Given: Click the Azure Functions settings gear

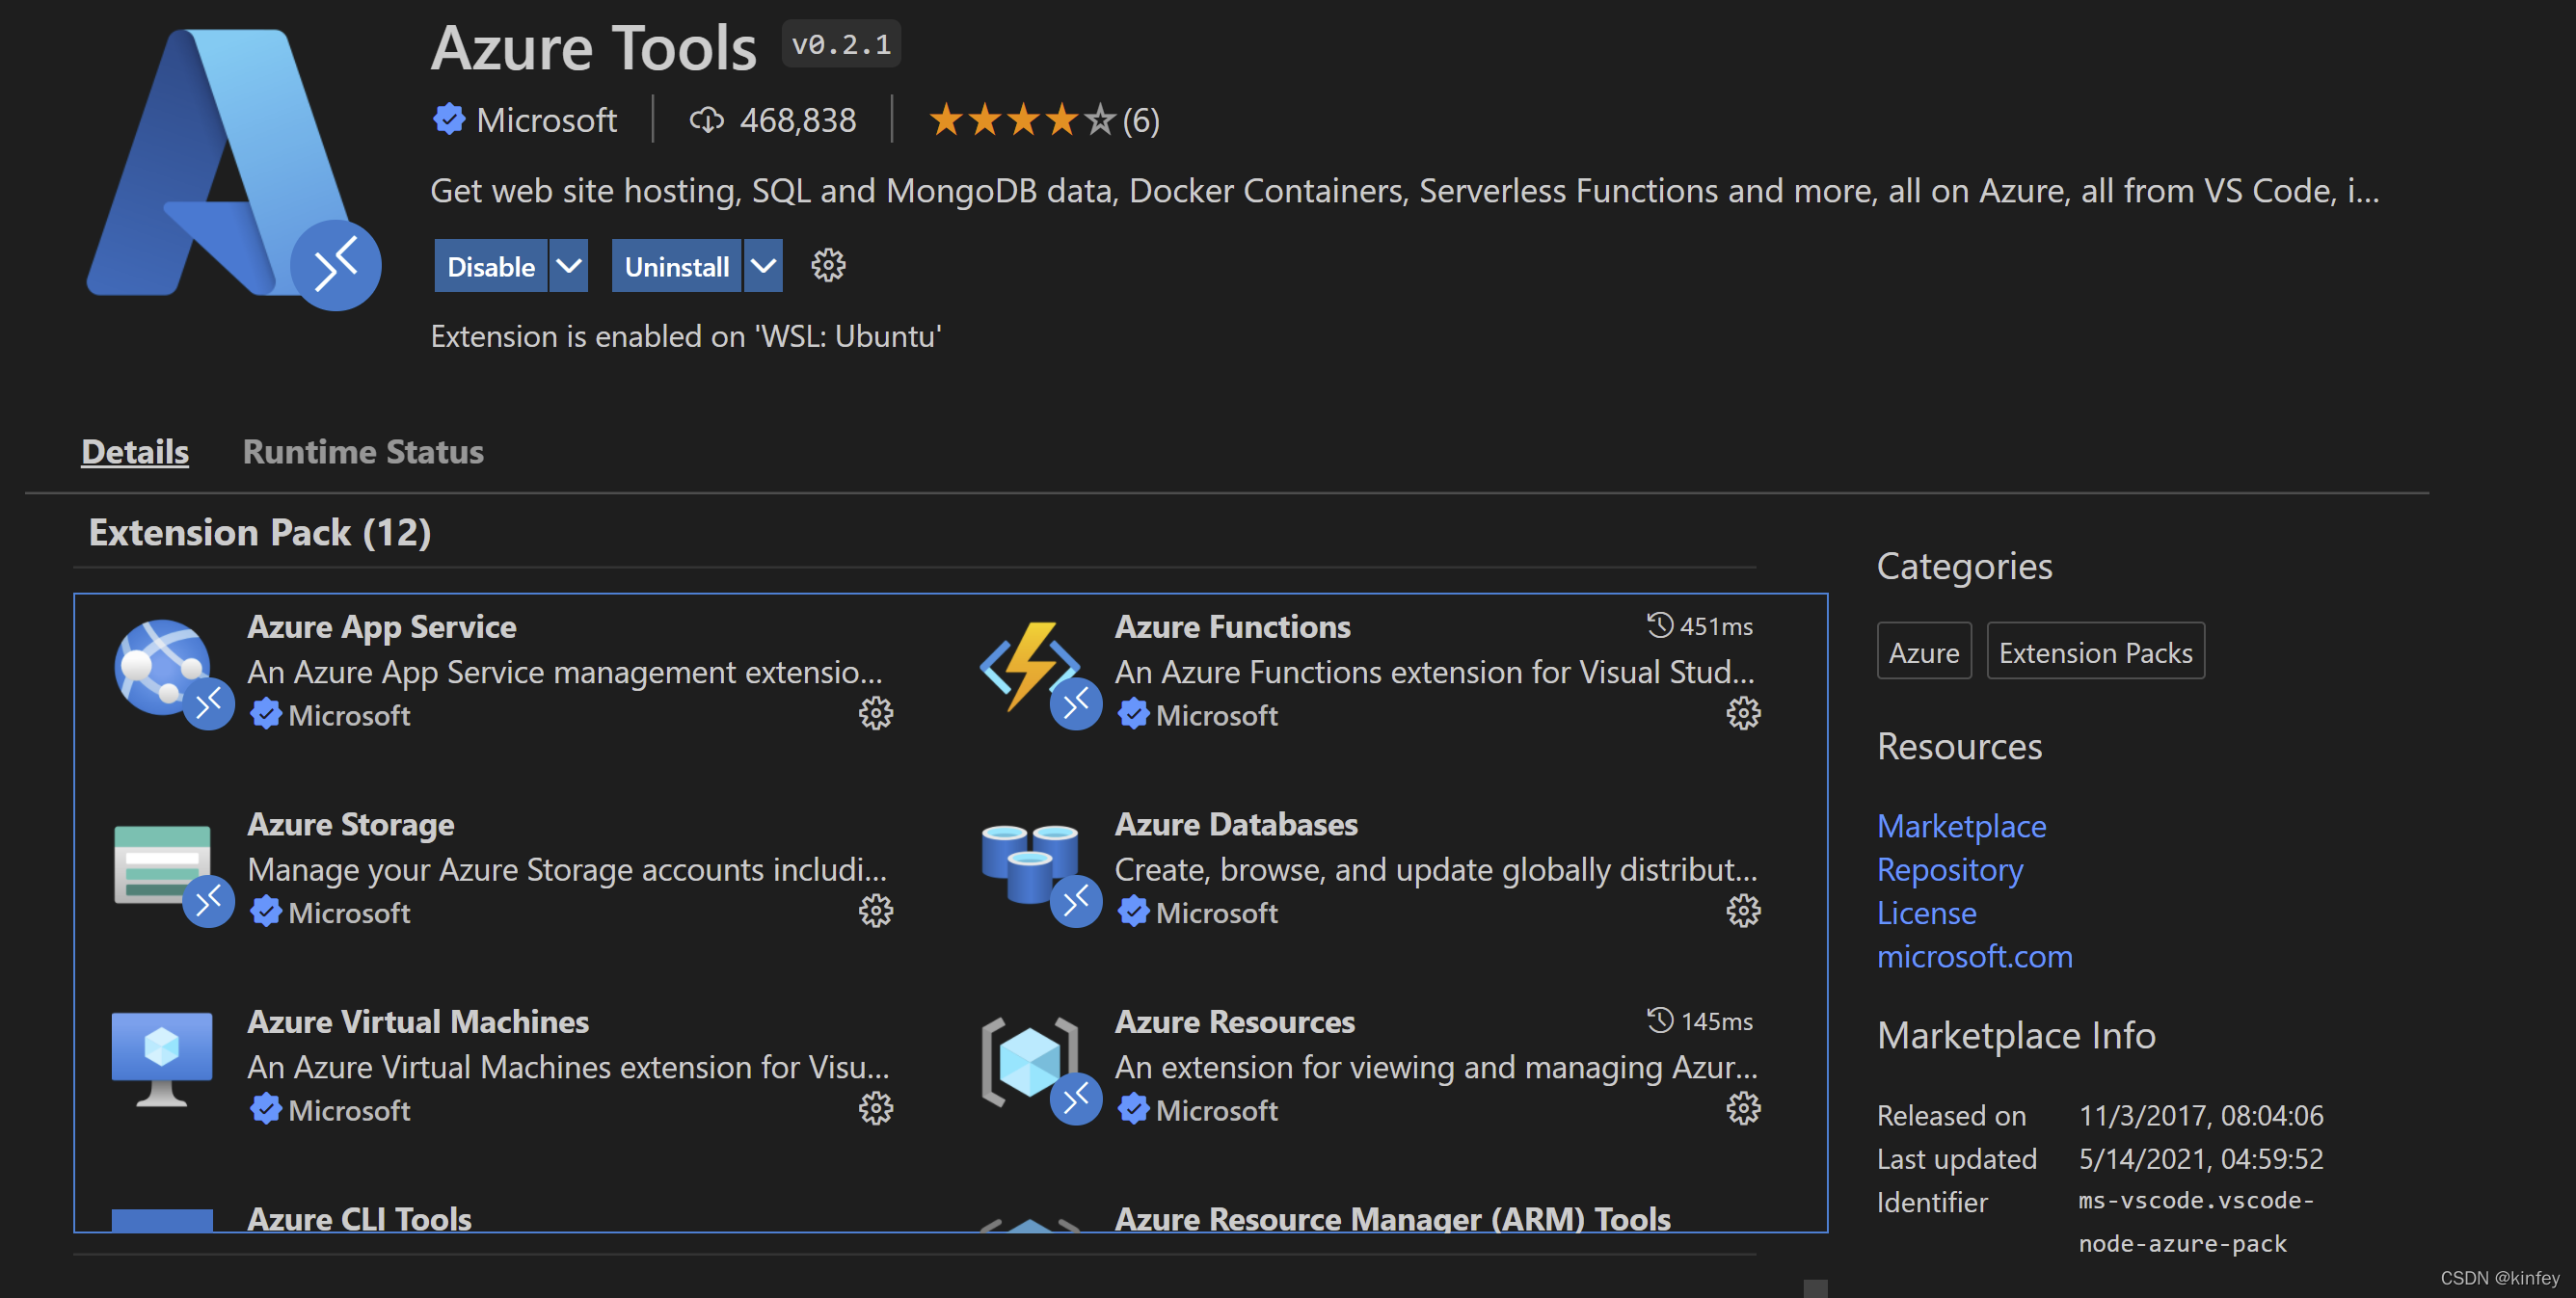Looking at the screenshot, I should (x=1742, y=713).
